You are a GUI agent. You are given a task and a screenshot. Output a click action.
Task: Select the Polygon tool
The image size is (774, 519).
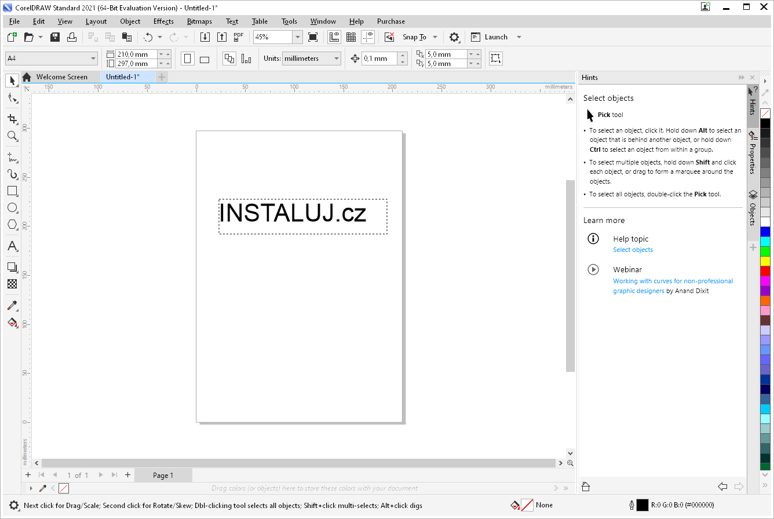coord(12,225)
